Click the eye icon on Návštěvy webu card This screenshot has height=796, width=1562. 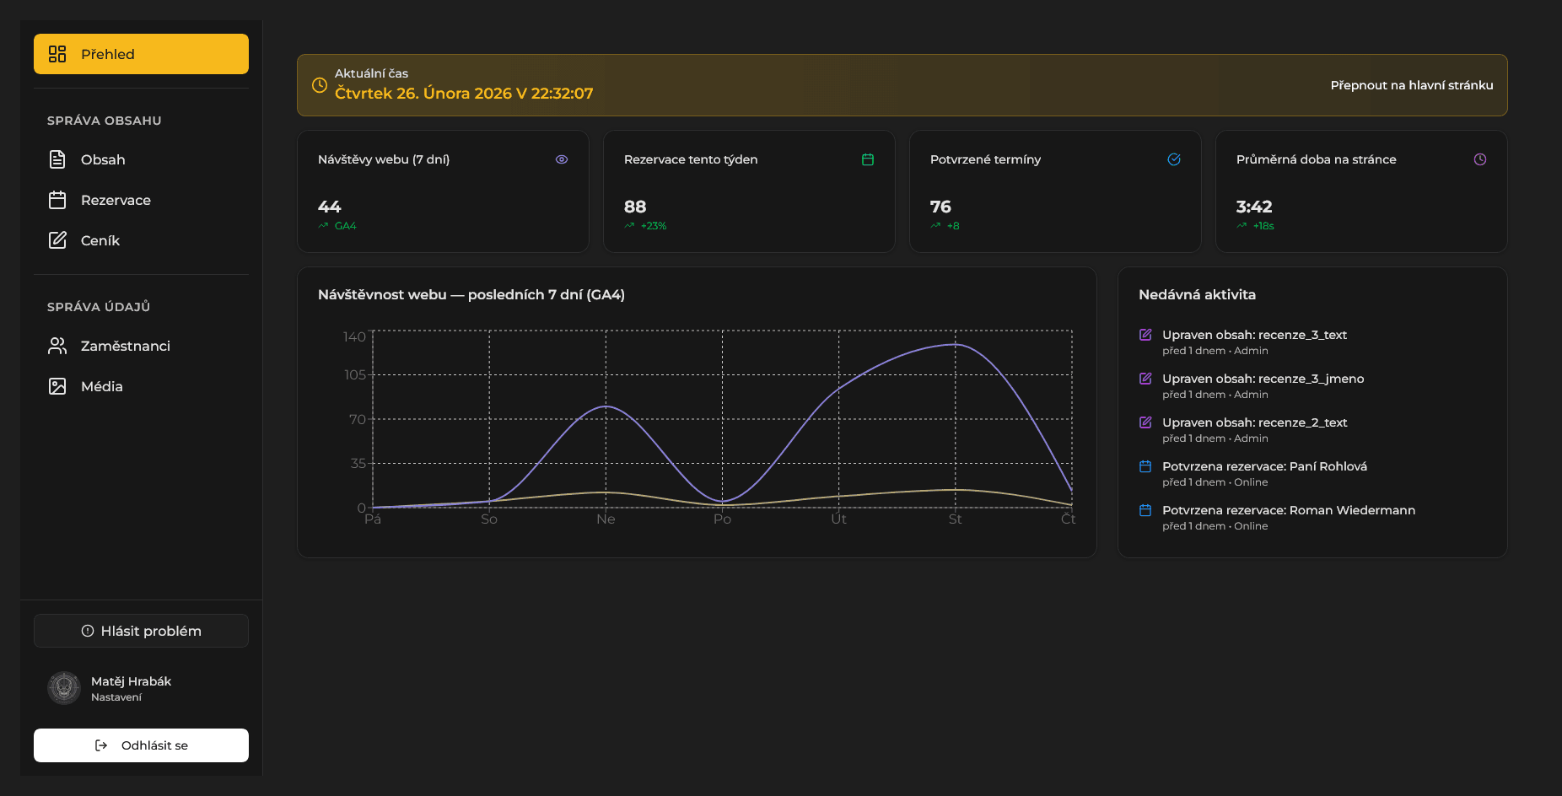pos(562,159)
